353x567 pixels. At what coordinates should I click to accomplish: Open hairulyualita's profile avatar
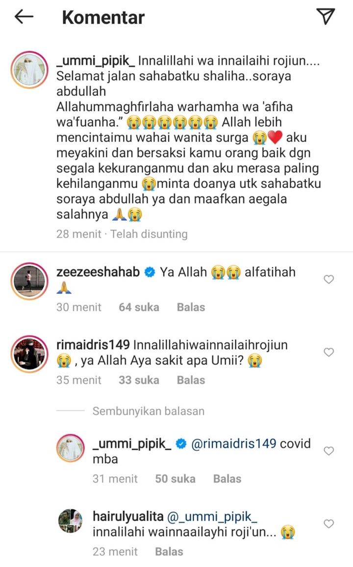pos(71,521)
